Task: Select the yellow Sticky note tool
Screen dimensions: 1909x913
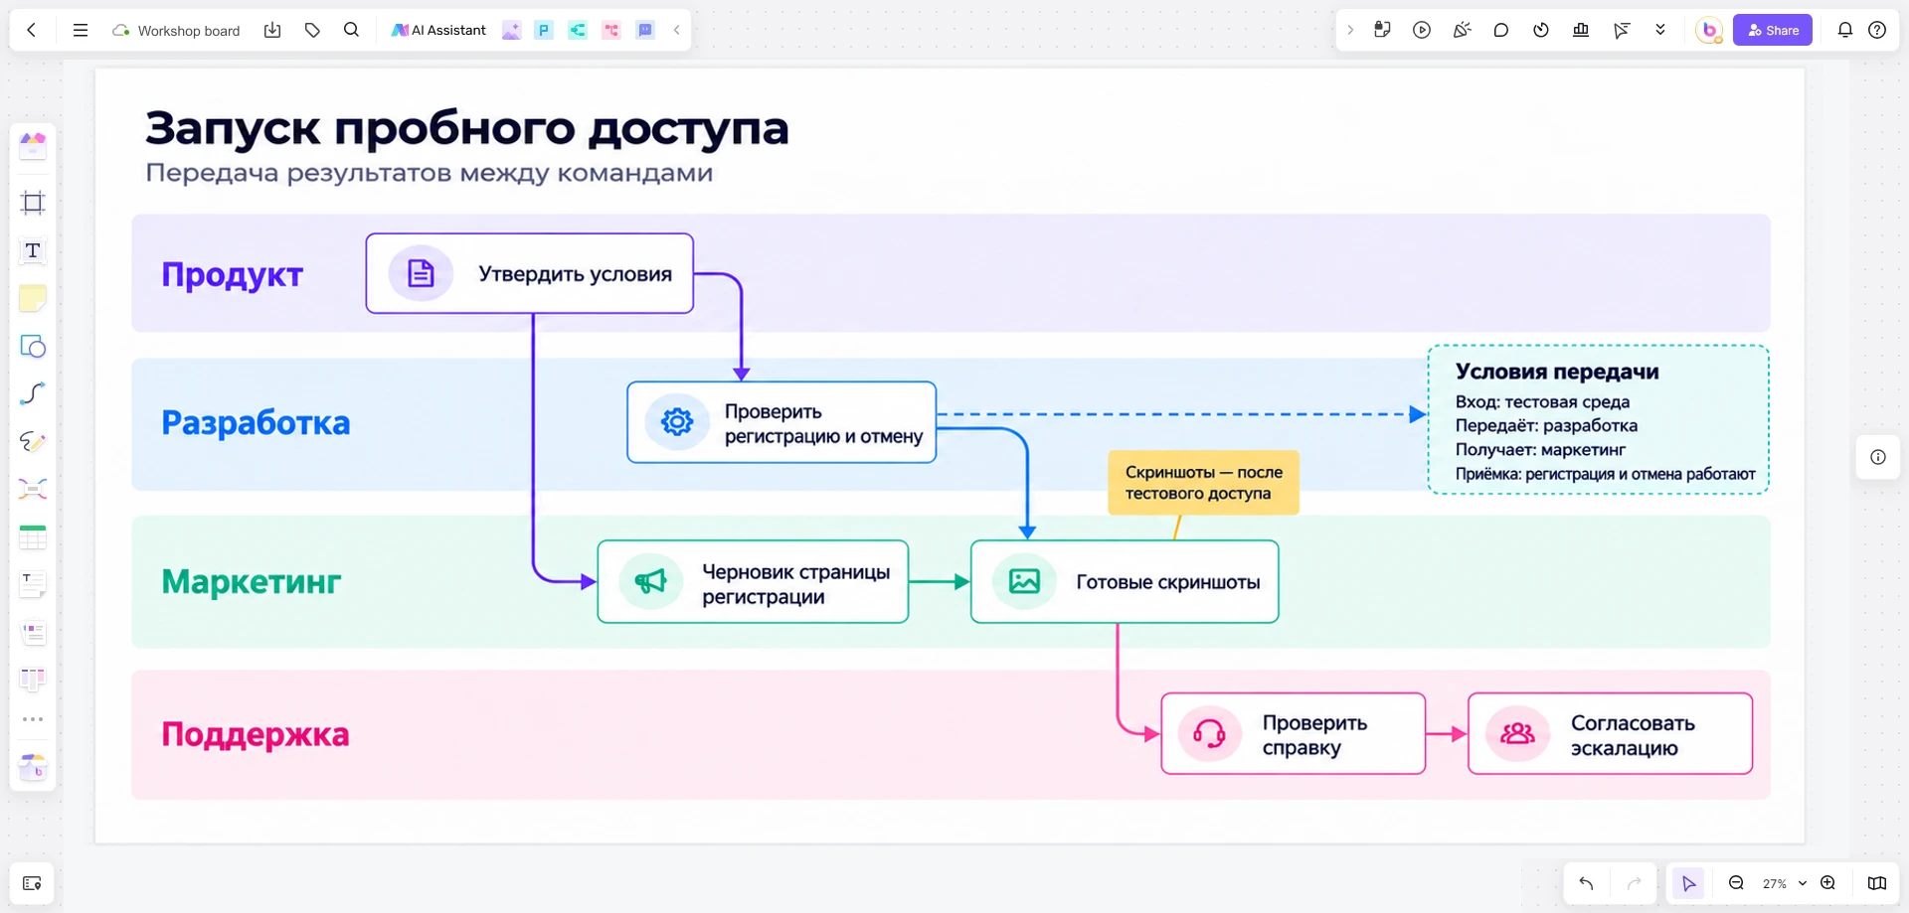Action: [33, 298]
